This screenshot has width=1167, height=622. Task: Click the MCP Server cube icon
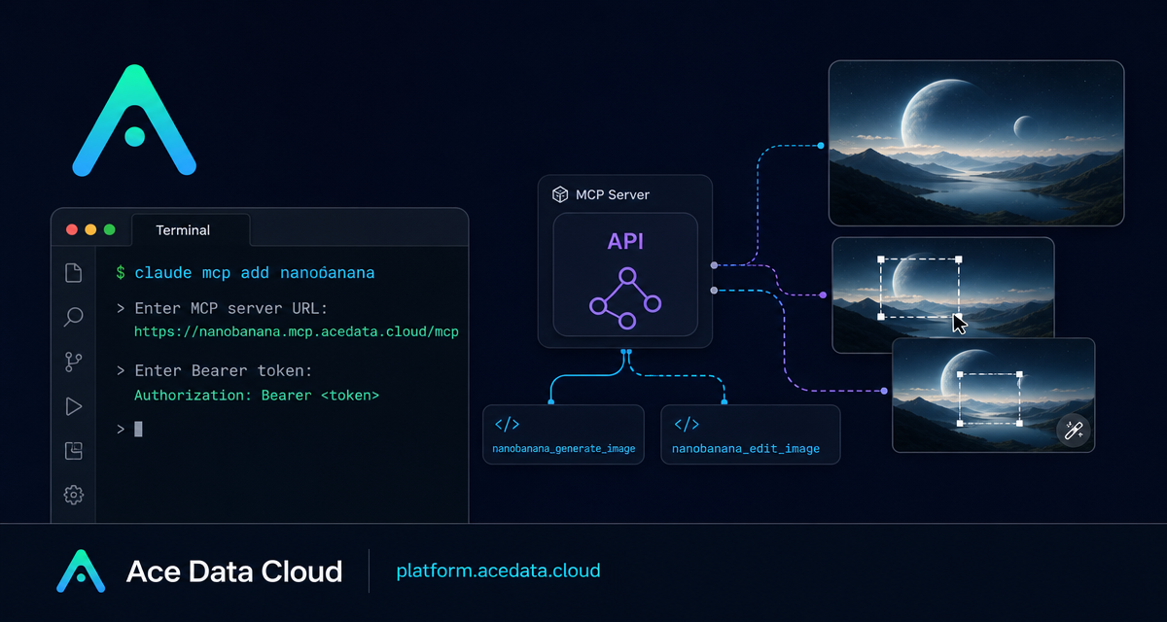tap(560, 194)
